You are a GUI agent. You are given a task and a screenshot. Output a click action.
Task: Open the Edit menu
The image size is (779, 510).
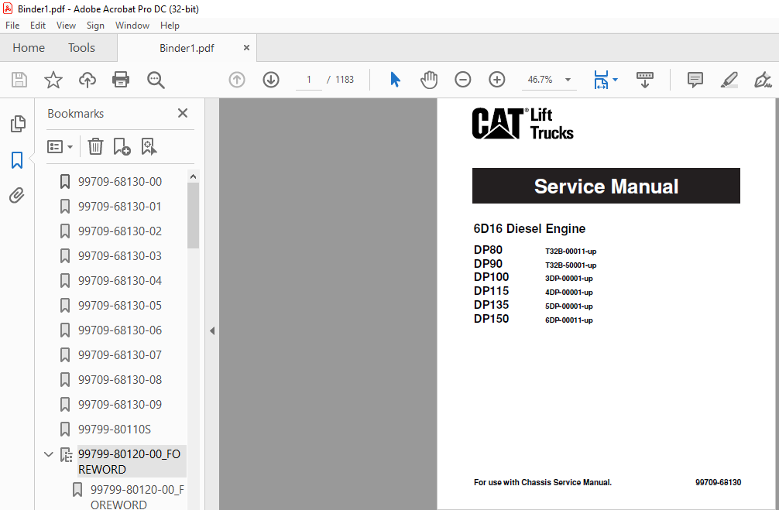38,26
